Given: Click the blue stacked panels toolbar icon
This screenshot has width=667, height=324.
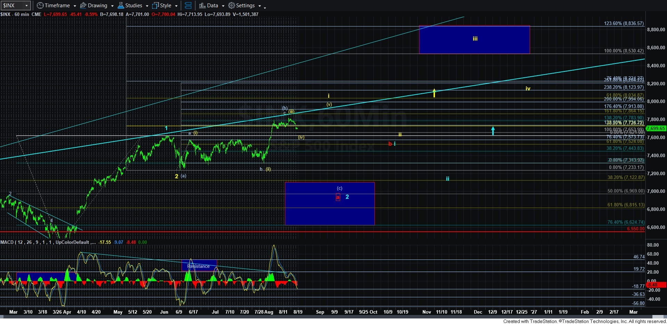Looking at the screenshot, I should [188, 6].
